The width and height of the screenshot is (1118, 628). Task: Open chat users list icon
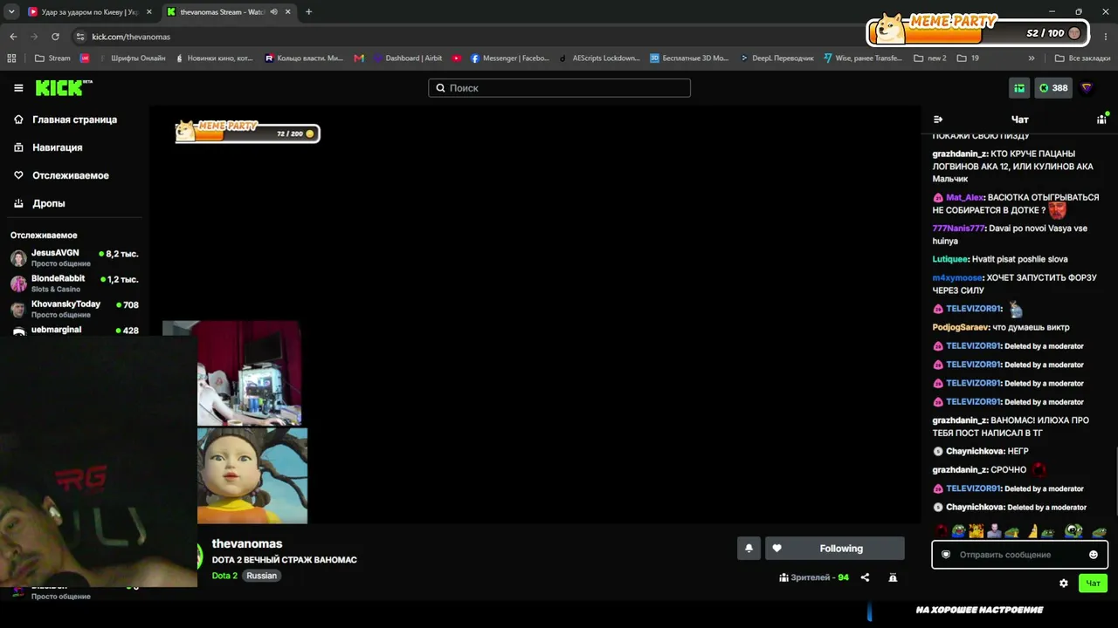pos(1101,119)
